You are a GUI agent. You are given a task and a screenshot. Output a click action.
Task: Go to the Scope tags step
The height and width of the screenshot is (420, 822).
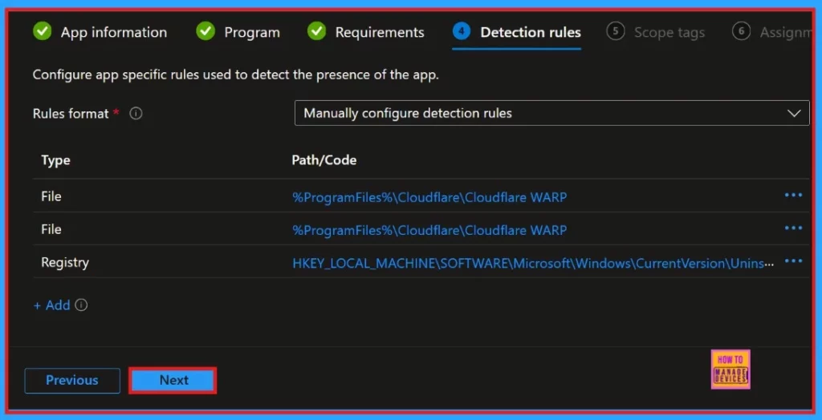[x=656, y=32]
